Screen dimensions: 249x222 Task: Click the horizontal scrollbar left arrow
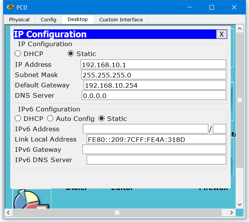(x=8, y=212)
